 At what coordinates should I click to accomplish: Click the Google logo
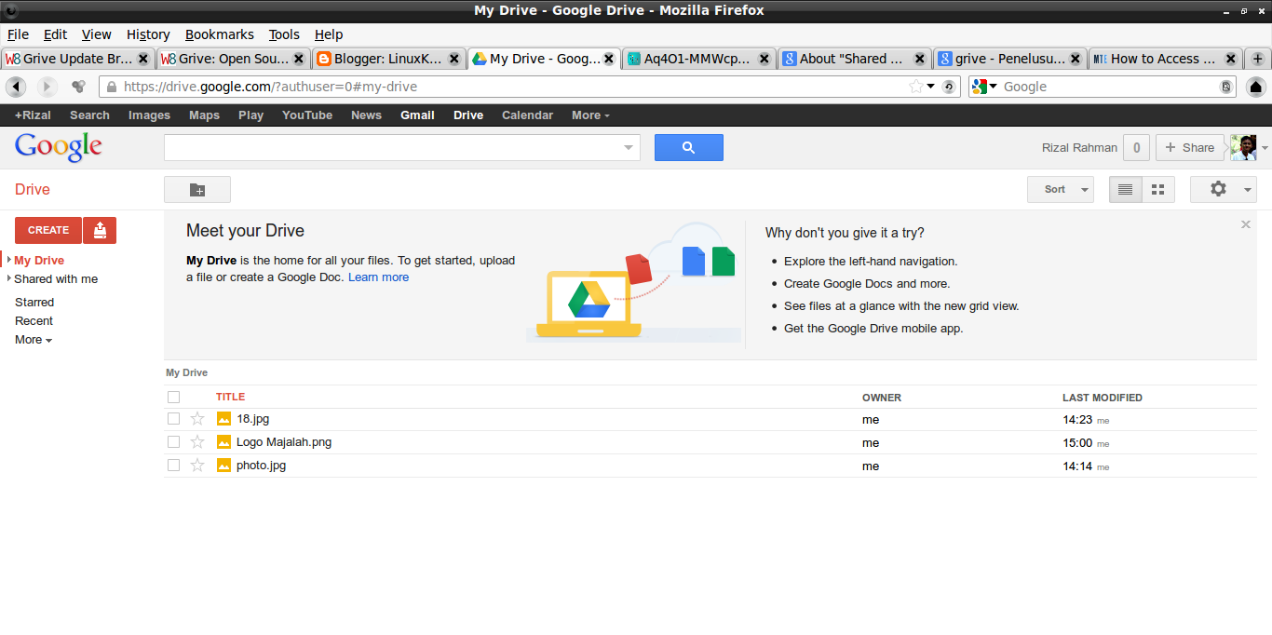tap(58, 147)
